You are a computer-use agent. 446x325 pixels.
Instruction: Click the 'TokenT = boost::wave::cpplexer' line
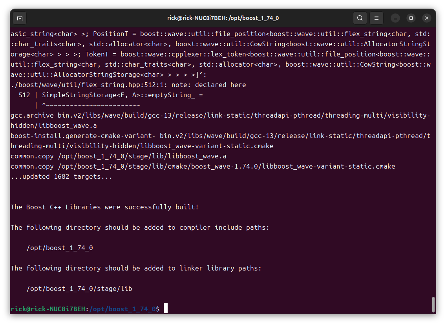coord(220,54)
